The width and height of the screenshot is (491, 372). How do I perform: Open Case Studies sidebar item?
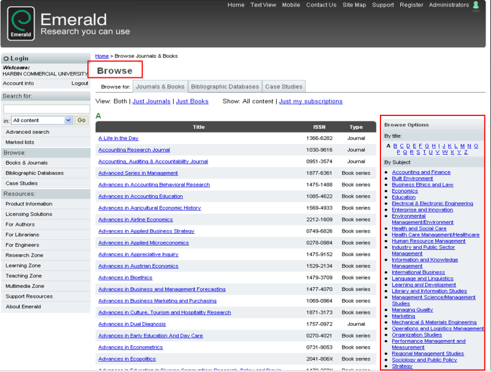point(21,184)
